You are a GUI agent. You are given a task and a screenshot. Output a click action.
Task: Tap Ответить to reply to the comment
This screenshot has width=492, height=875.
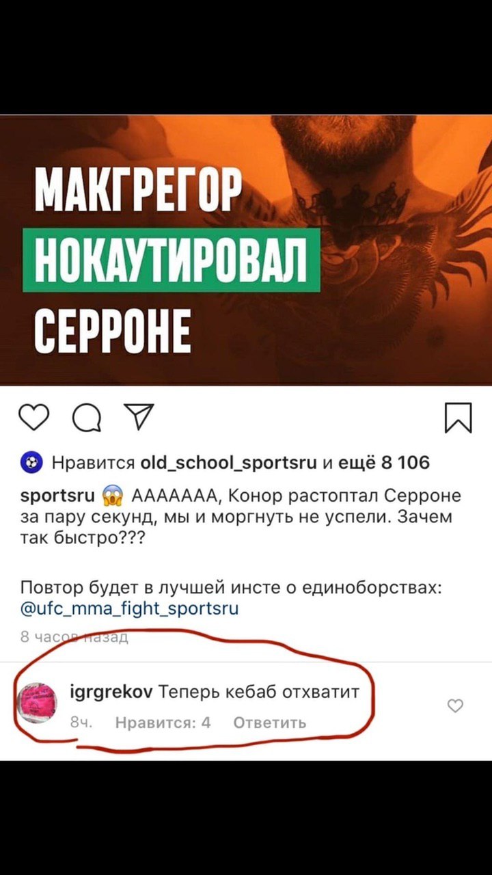tap(270, 722)
